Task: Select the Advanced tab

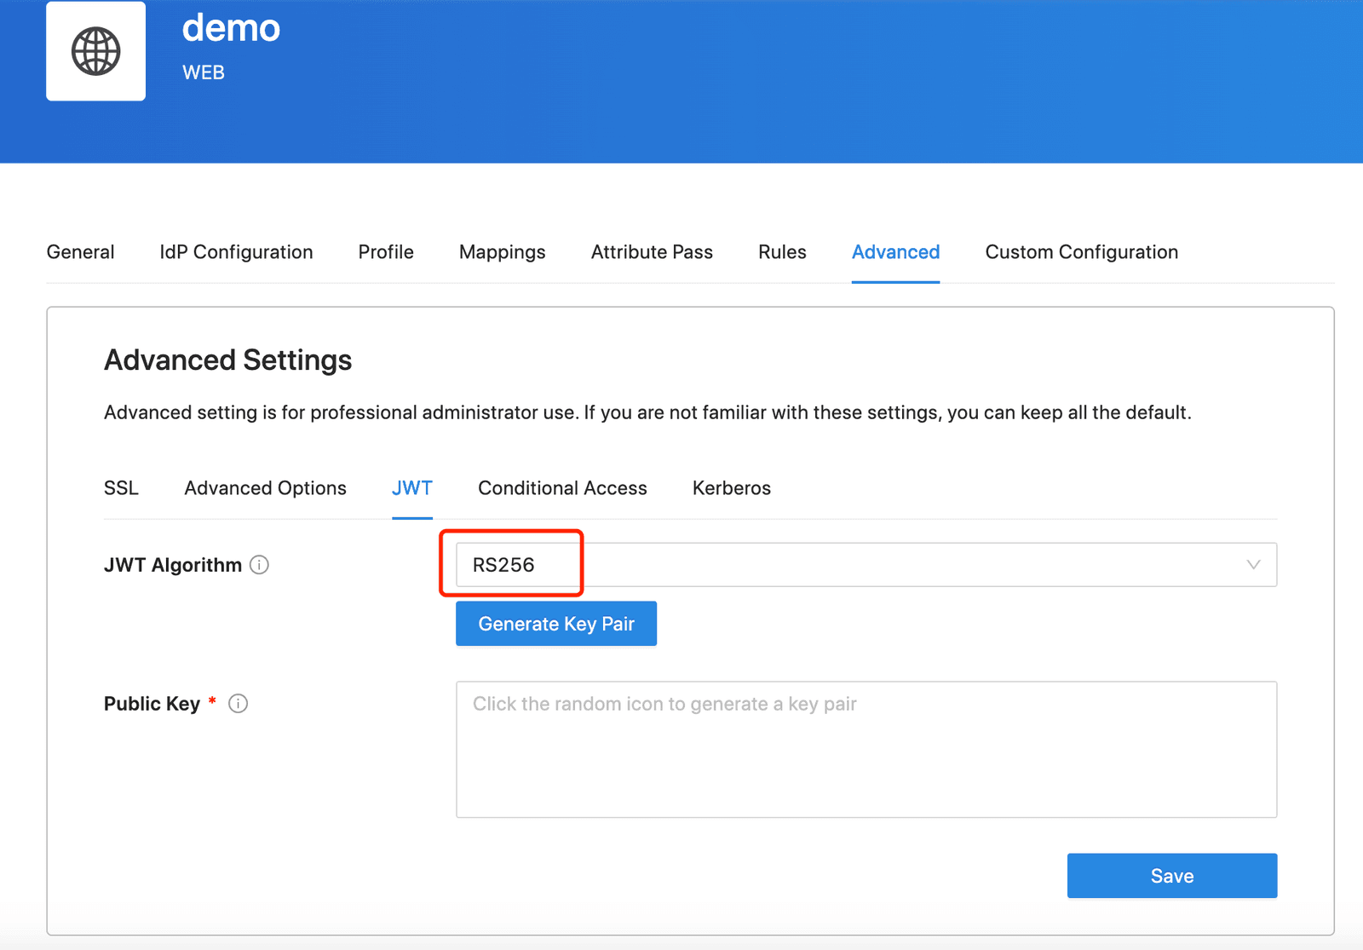Action: point(895,252)
